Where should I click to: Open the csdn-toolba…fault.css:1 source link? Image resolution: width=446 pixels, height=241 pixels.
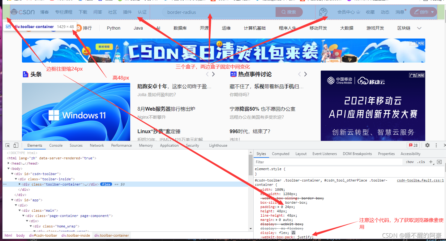420,180
